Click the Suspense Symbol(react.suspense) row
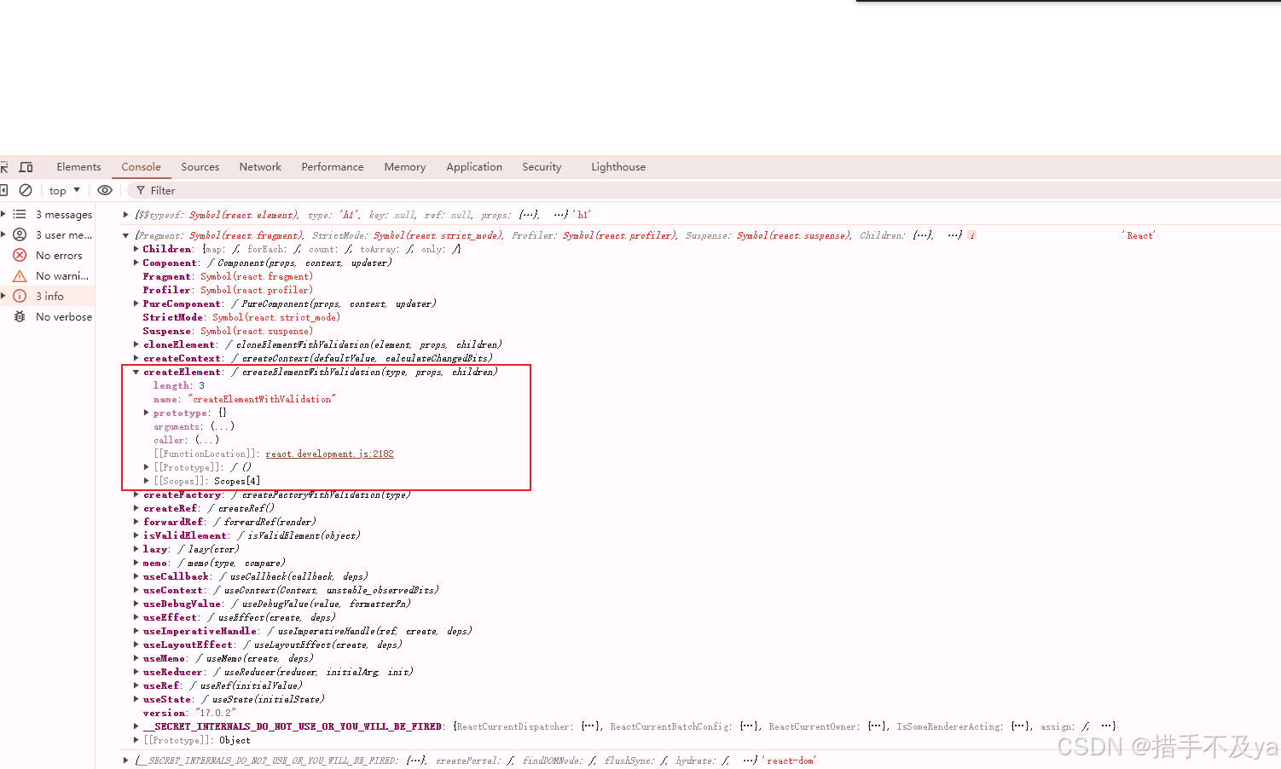This screenshot has height=769, width=1281. coord(228,331)
